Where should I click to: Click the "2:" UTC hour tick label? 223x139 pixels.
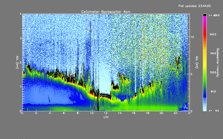[37, 113]
